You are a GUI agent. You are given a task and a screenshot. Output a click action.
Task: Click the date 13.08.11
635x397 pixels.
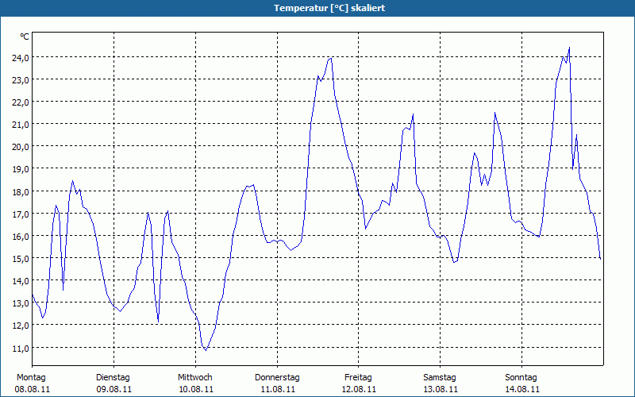pos(441,390)
